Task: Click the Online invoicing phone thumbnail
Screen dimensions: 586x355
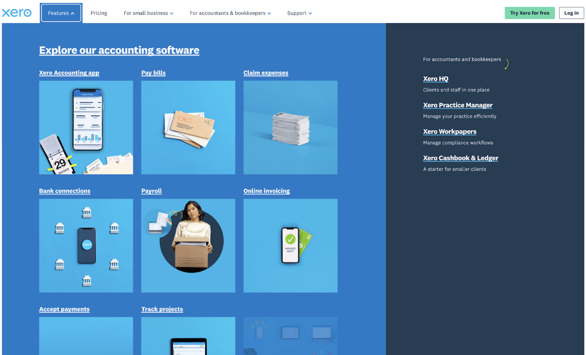Action: pyautogui.click(x=290, y=245)
